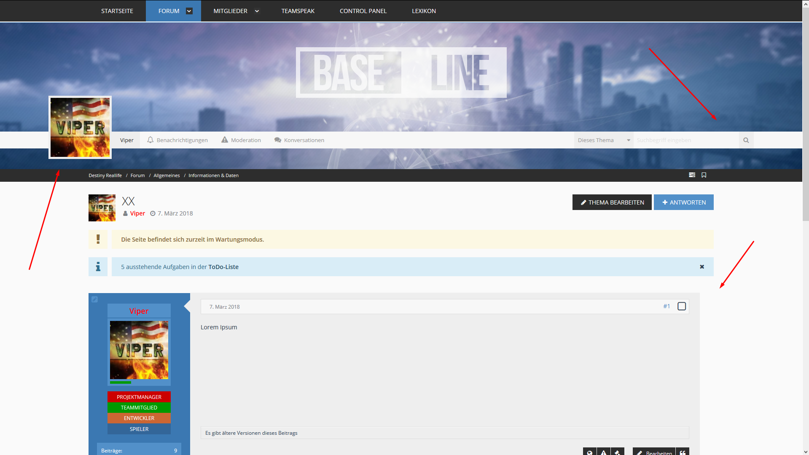Open Benachrichtigungen in the user panel

[x=177, y=140]
